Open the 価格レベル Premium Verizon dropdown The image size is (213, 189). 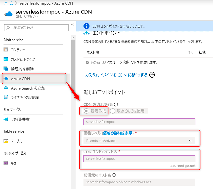[x=139, y=141]
